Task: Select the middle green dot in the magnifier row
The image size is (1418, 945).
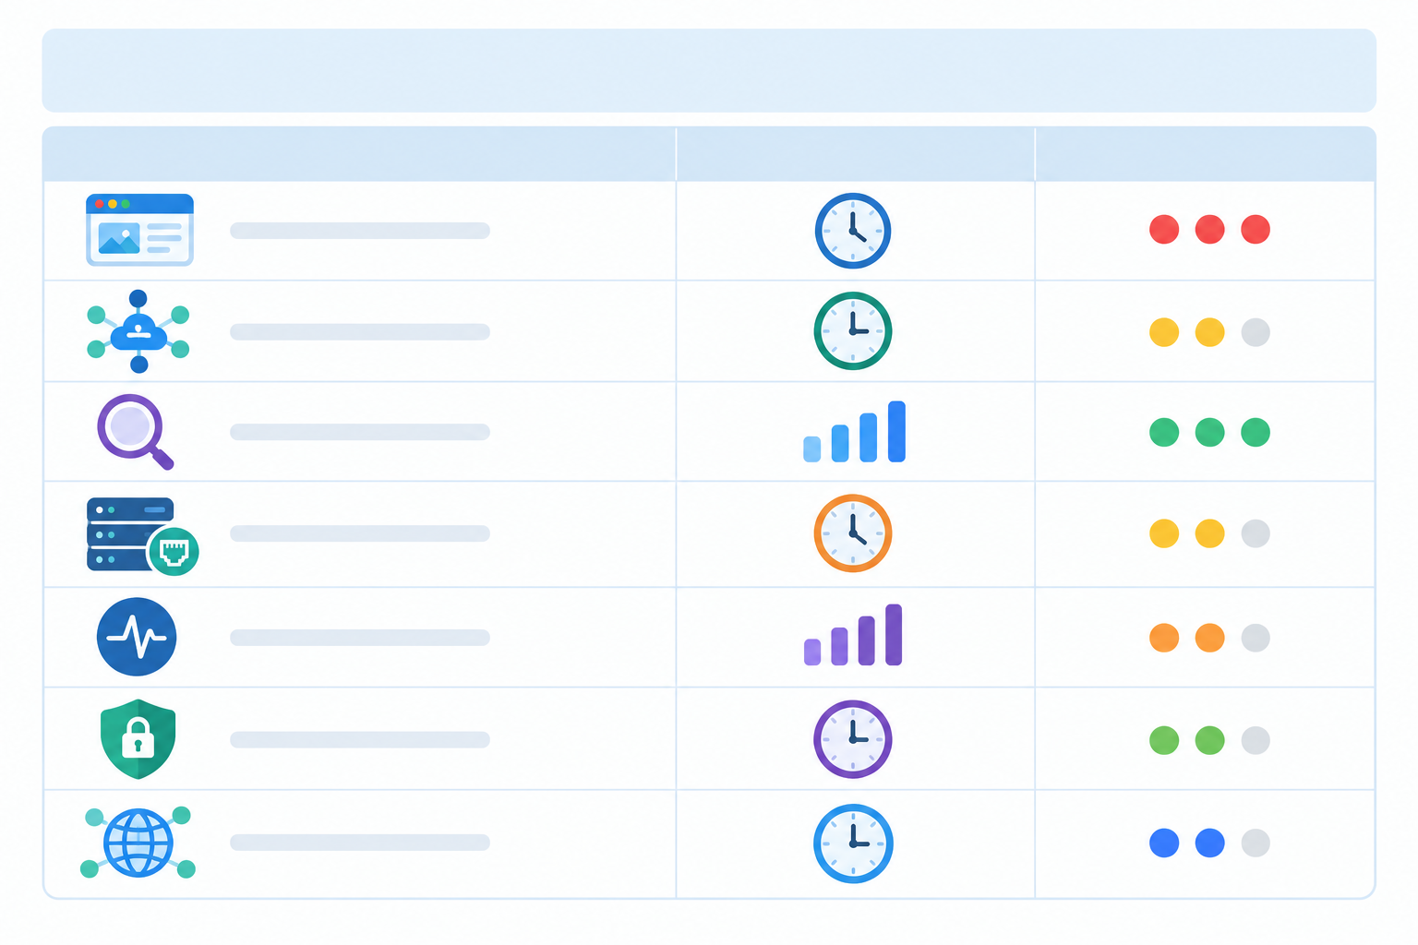Action: [1209, 432]
